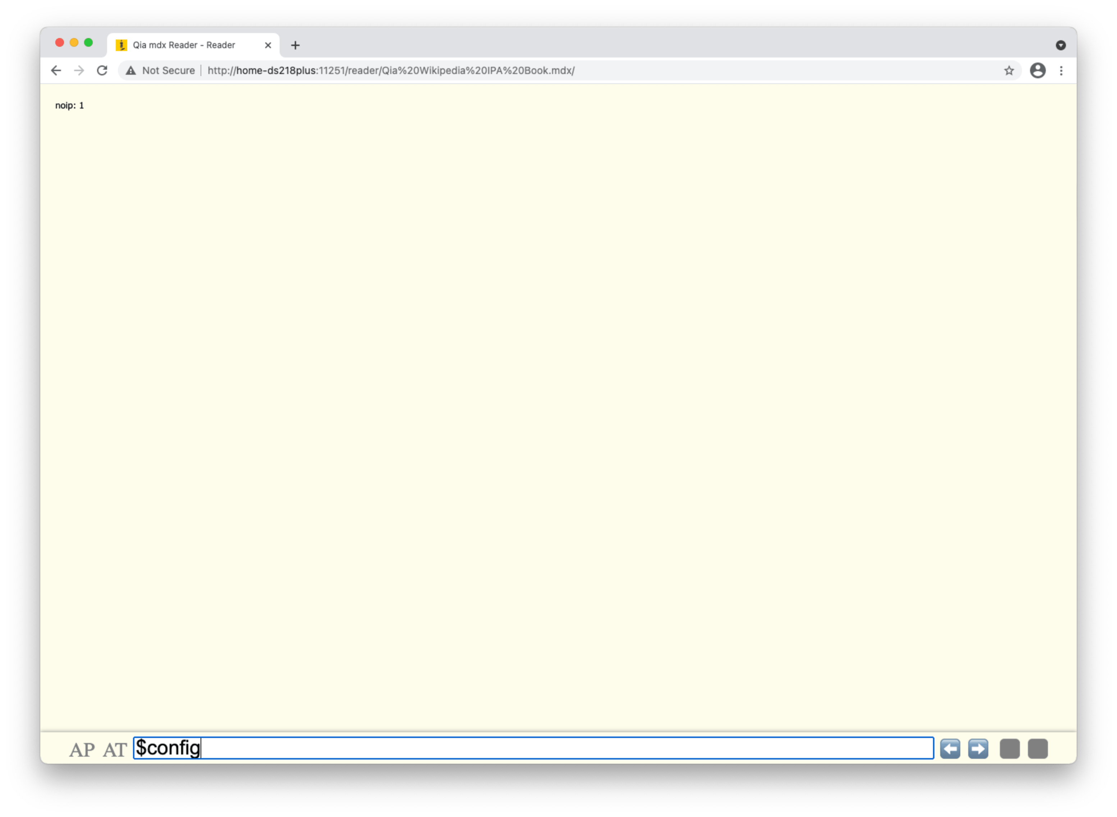Close the Qia mdx Reader tab
This screenshot has width=1117, height=817.
tap(268, 45)
